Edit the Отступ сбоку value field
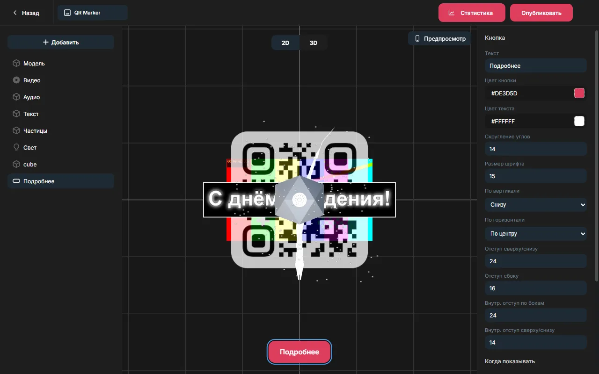 [x=536, y=288]
